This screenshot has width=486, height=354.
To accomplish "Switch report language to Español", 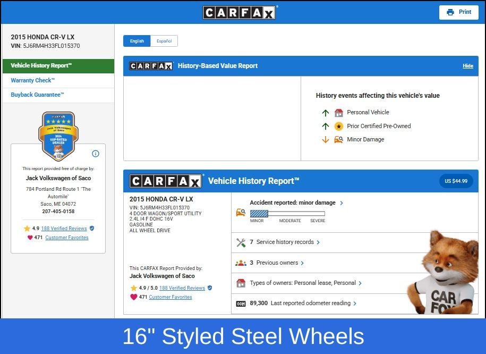I will point(164,41).
